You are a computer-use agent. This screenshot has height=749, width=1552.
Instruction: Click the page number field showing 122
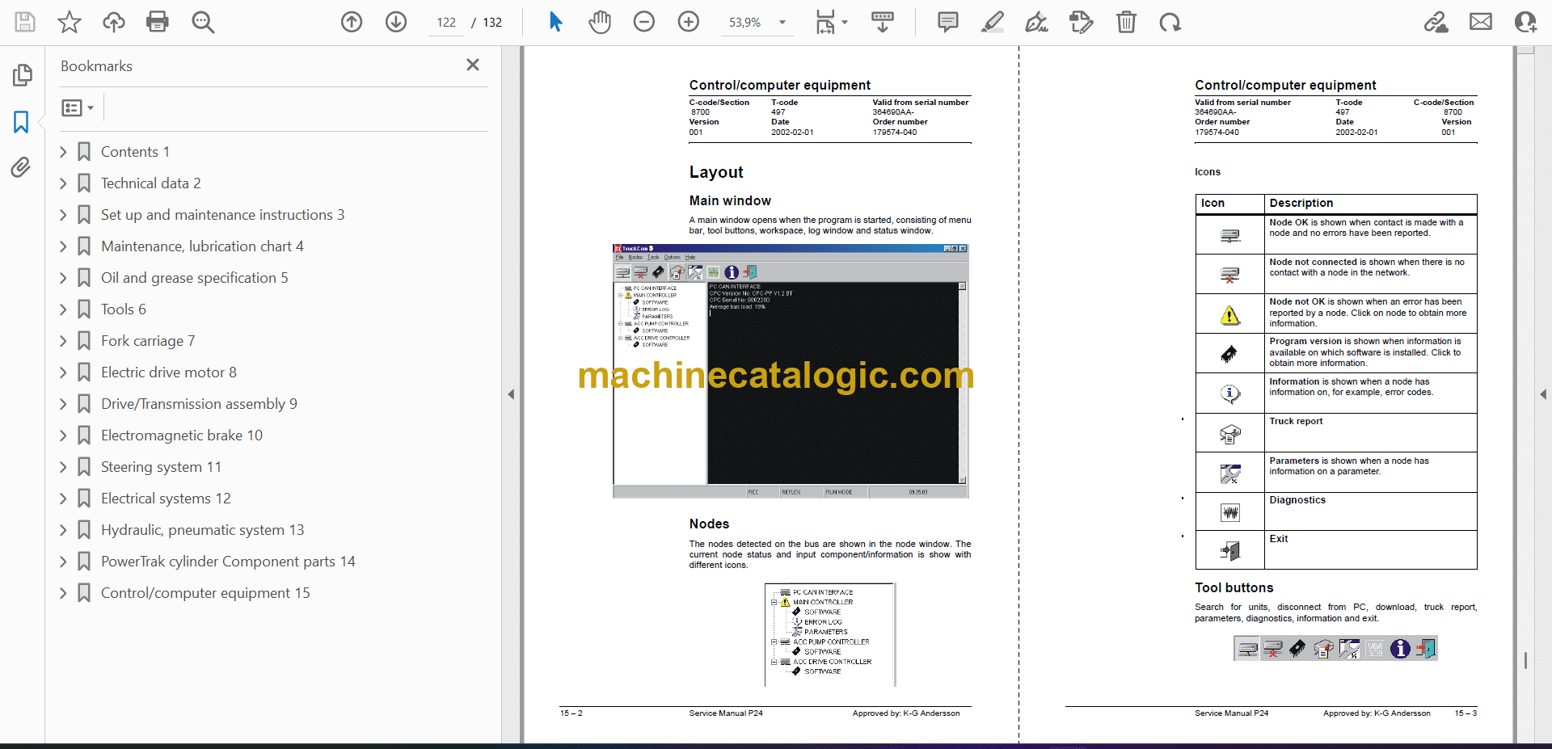click(446, 23)
